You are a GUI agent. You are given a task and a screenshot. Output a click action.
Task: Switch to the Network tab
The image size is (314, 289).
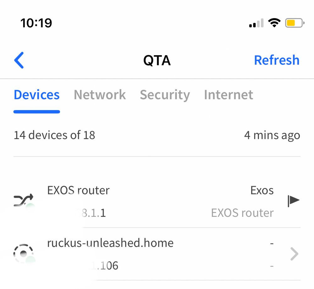[100, 95]
